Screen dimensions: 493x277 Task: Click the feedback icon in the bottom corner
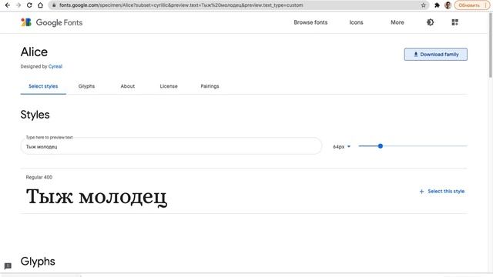pyautogui.click(x=8, y=266)
